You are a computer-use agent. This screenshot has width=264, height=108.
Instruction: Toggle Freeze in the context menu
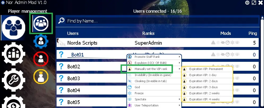tap(154, 93)
